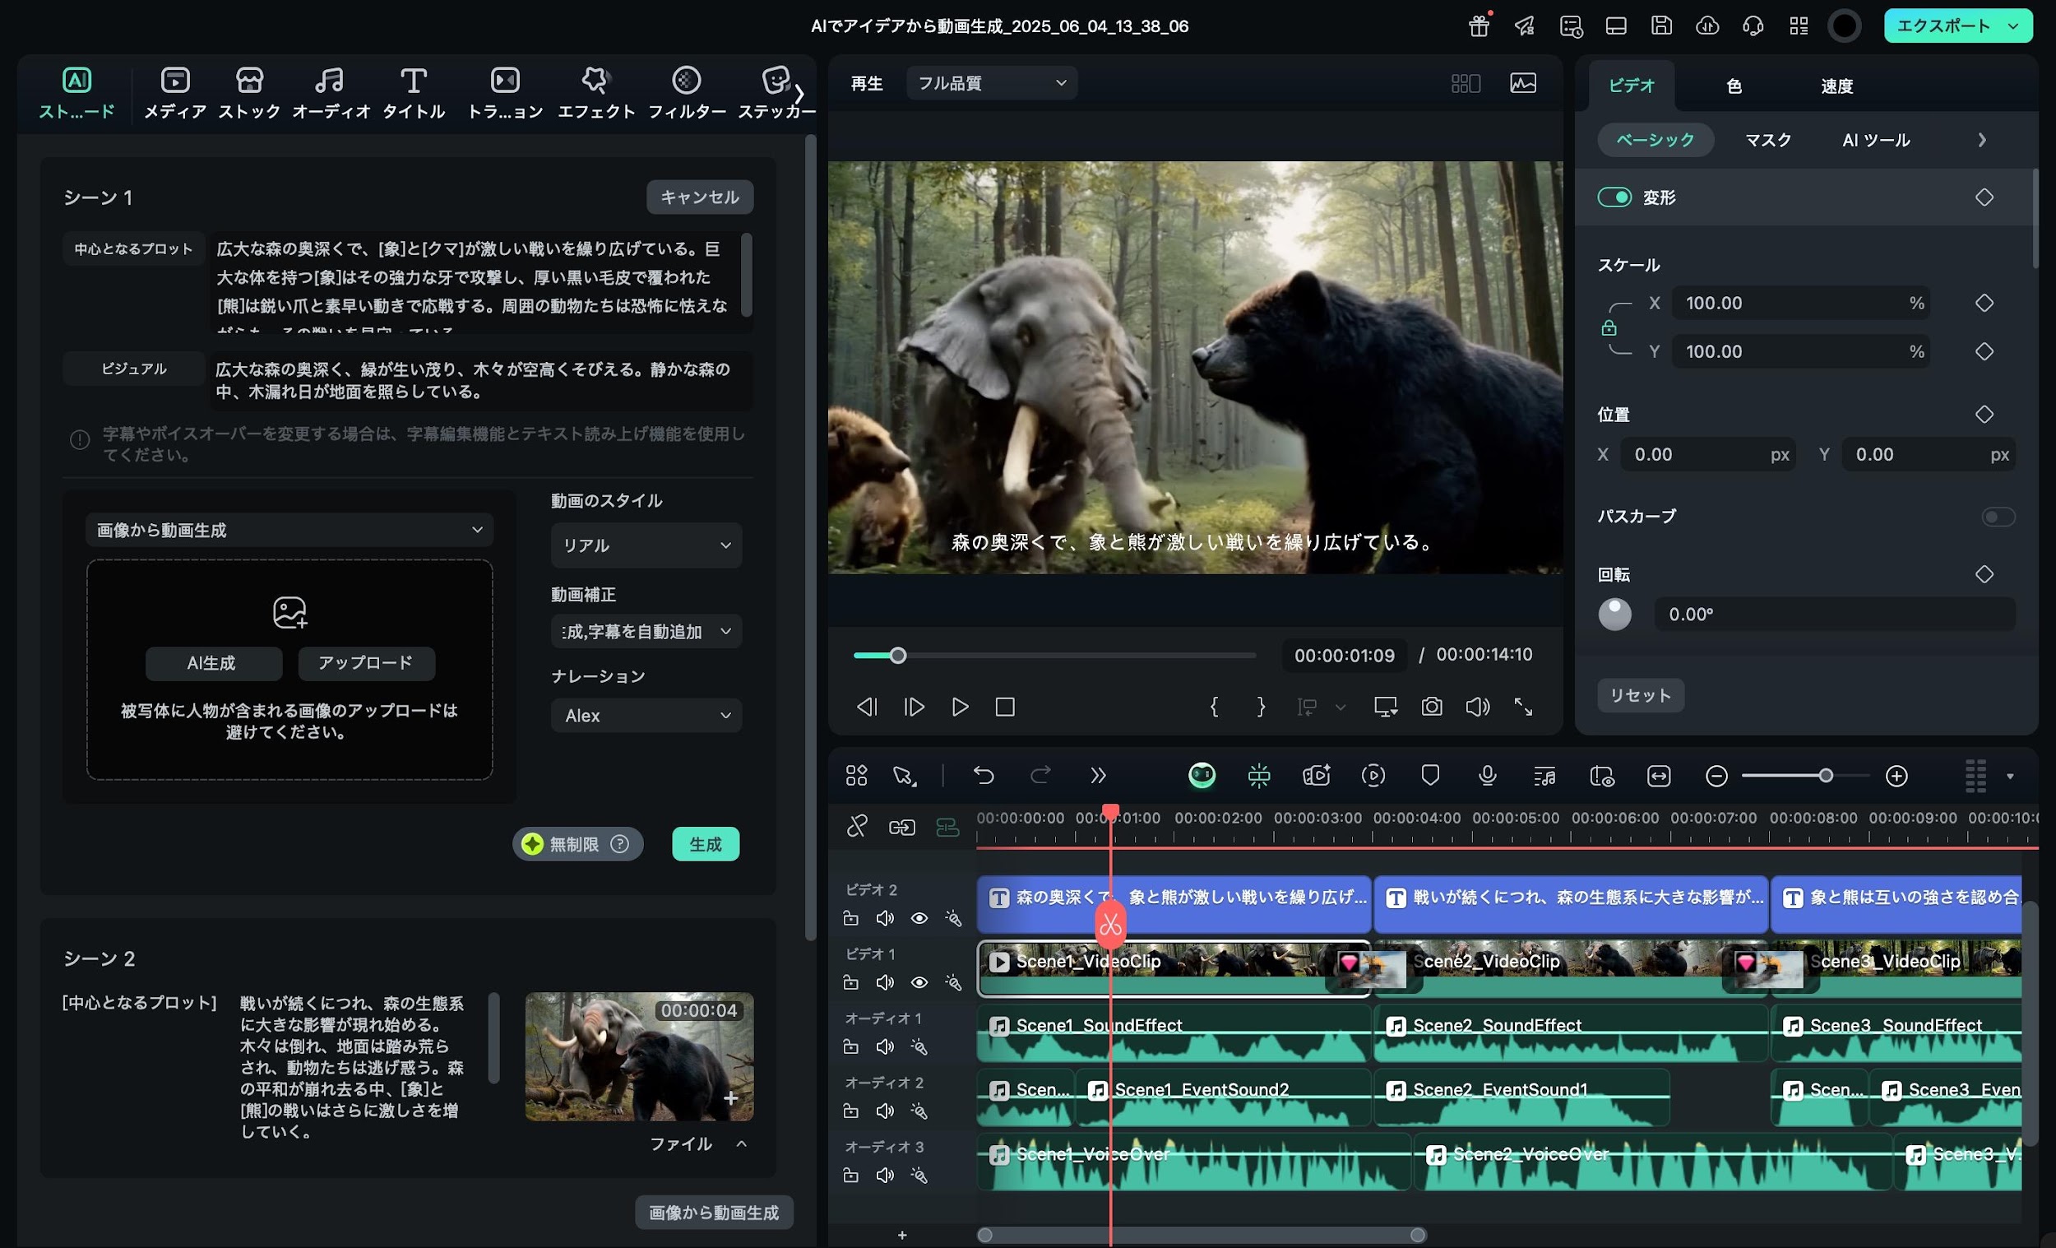Viewport: 2056px width, 1248px height.
Task: Select the ベーシック sub-tab
Action: pyautogui.click(x=1655, y=139)
